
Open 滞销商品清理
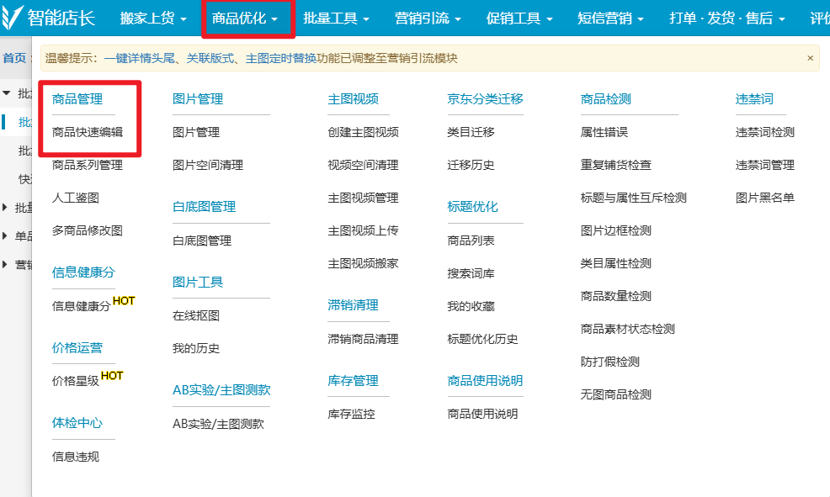pyautogui.click(x=363, y=339)
